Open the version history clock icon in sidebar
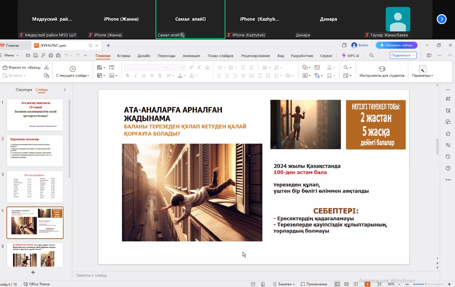Screen dimensions: 455x287 (x=448, y=157)
